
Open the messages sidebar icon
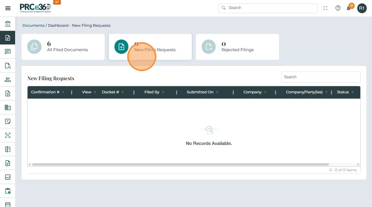(x=8, y=52)
